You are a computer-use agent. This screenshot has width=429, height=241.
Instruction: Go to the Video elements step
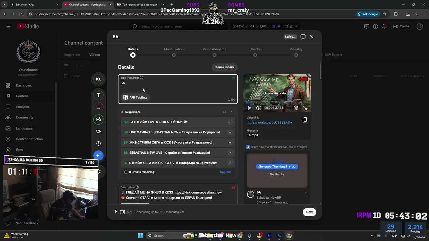[214, 52]
